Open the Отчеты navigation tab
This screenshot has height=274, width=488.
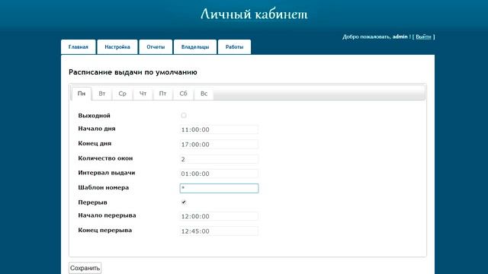pyautogui.click(x=156, y=47)
